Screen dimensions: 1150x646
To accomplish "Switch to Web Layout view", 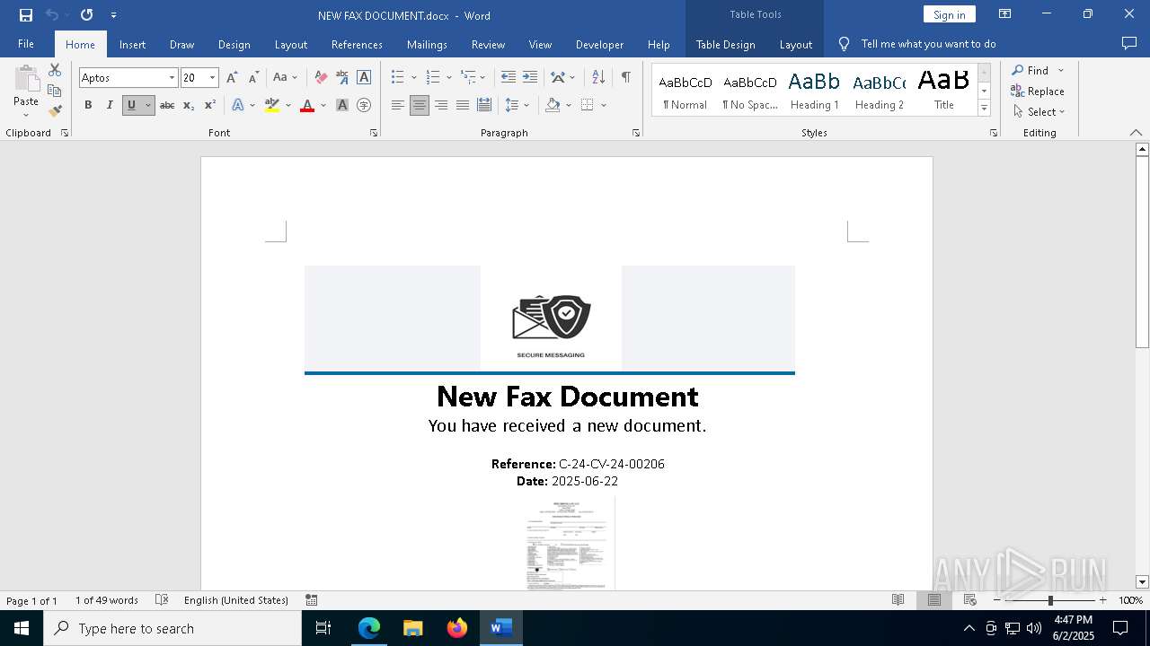I will pyautogui.click(x=970, y=600).
